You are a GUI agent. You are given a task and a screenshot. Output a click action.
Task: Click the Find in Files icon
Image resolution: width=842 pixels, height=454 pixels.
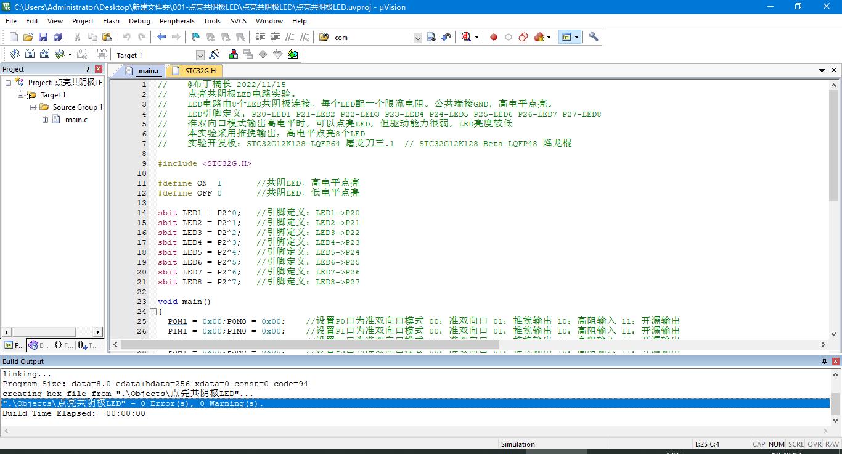coord(324,37)
